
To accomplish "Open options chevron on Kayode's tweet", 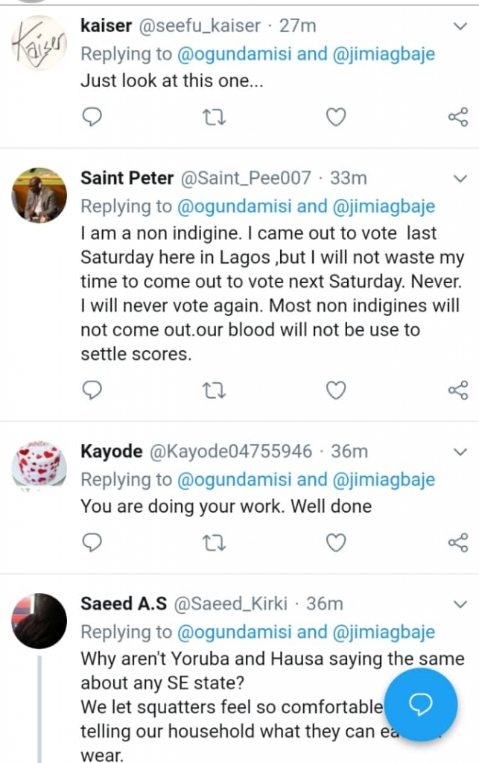I will [x=460, y=452].
